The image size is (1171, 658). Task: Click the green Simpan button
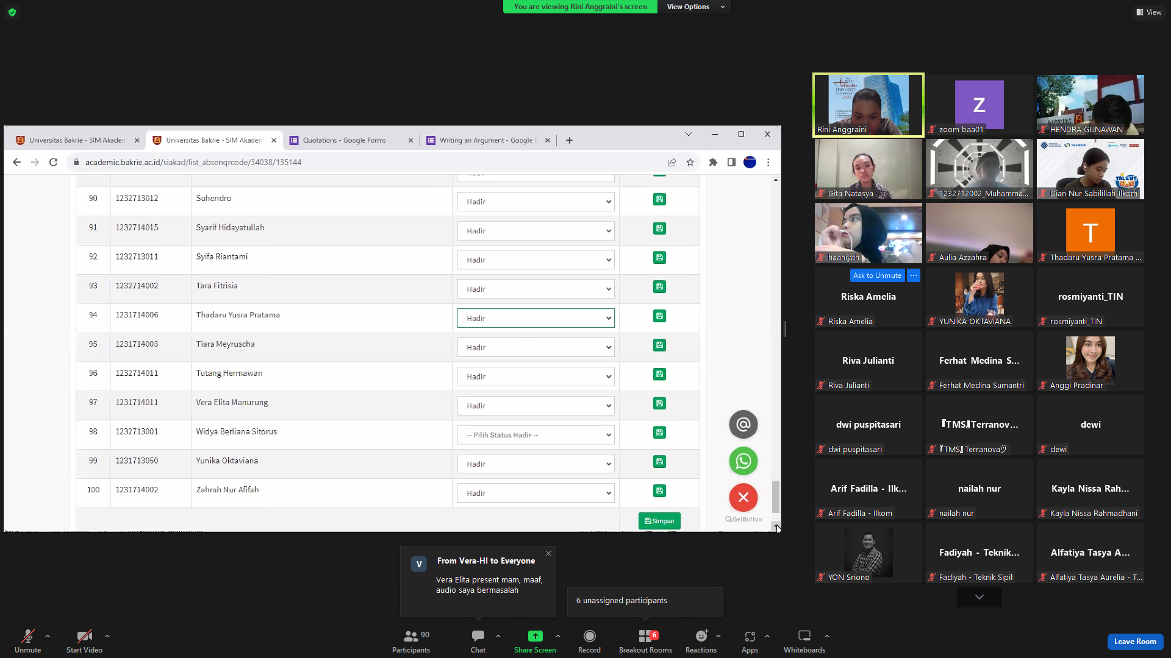click(x=659, y=521)
